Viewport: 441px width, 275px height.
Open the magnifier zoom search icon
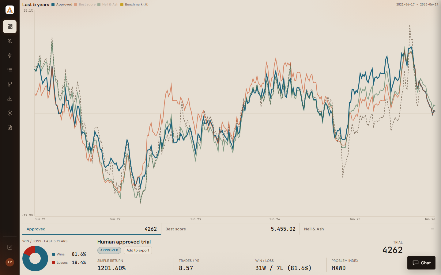pyautogui.click(x=10, y=41)
